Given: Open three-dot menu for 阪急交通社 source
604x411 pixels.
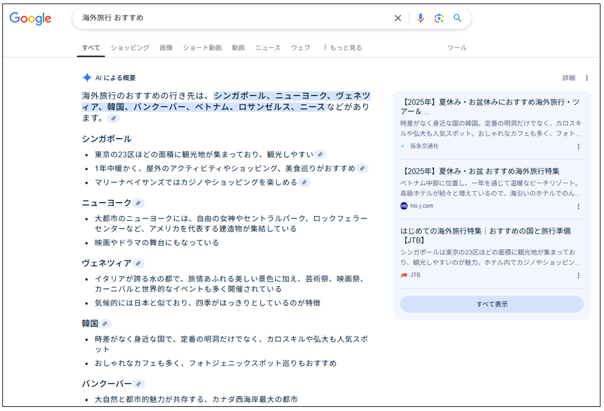Looking at the screenshot, I should (x=578, y=146).
